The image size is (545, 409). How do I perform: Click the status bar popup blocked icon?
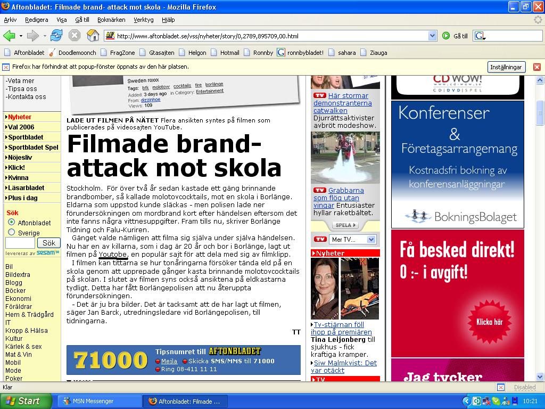pos(501,387)
